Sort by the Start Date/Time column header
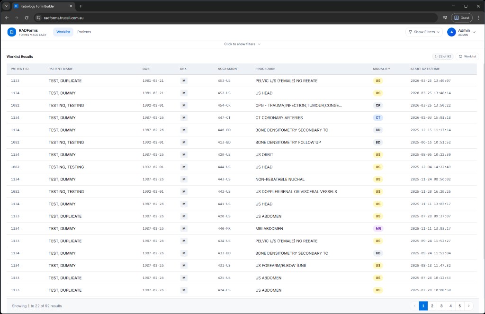Image resolution: width=485 pixels, height=314 pixels. tap(425, 69)
